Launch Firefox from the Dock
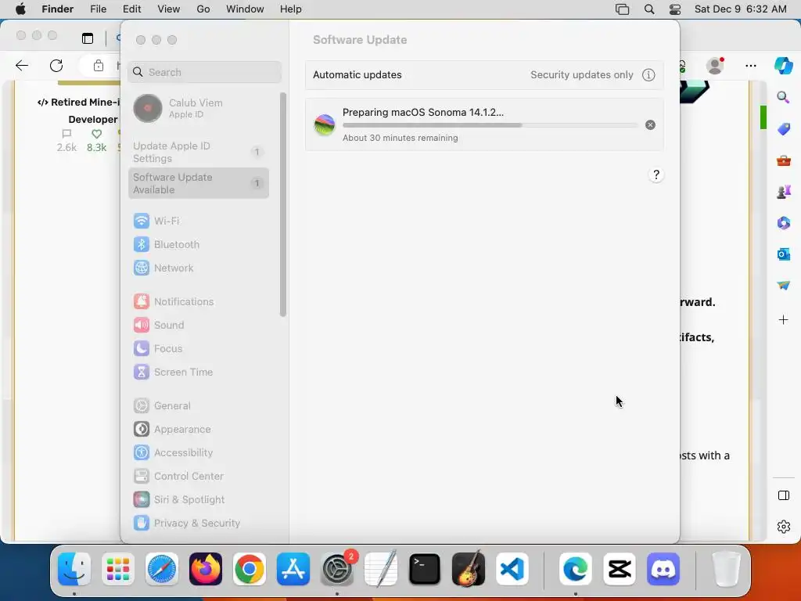The height and width of the screenshot is (601, 801). pos(206,569)
